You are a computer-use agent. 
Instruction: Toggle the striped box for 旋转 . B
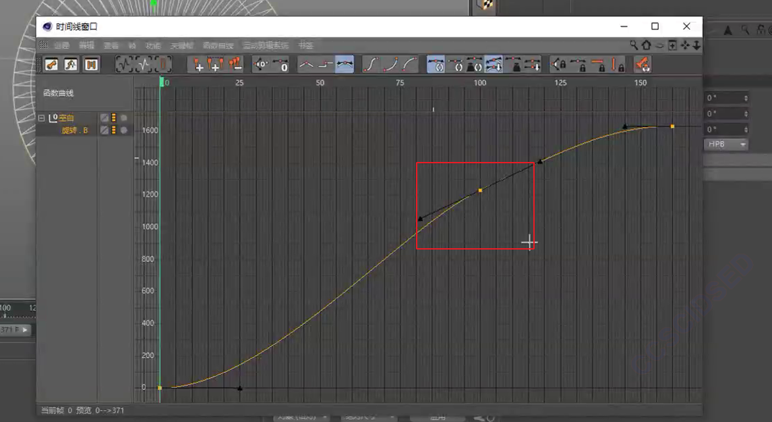click(104, 130)
